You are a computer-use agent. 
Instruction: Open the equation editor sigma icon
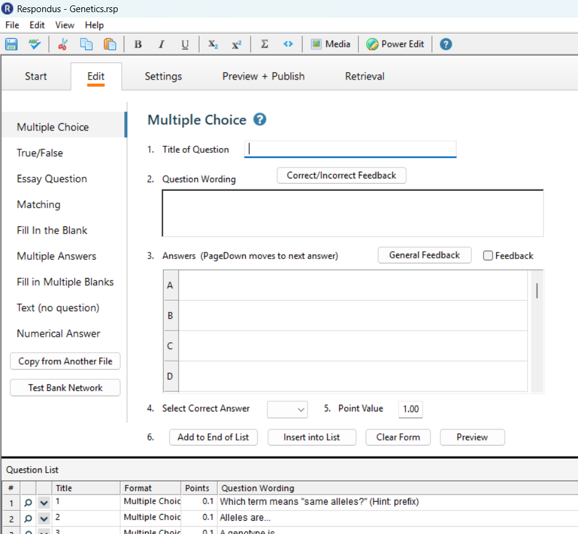coord(264,44)
